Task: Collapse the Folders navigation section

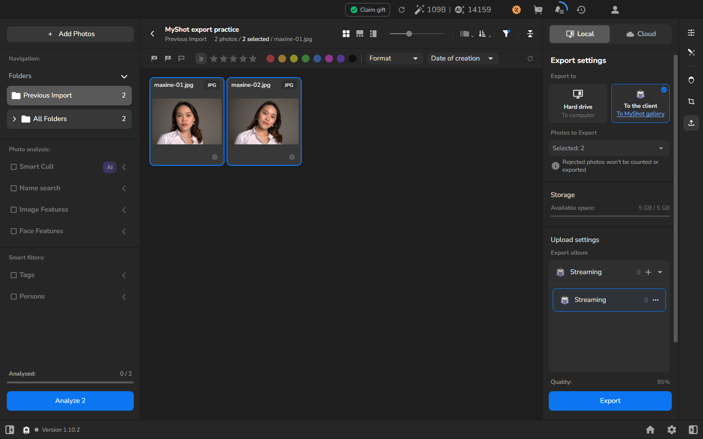Action: click(x=124, y=76)
